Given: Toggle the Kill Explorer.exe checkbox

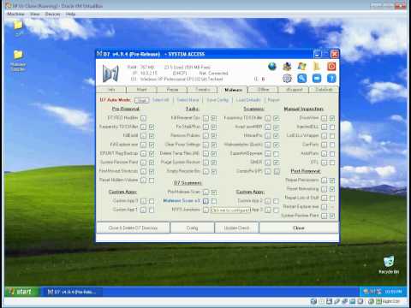Looking at the screenshot, I should pyautogui.click(x=152, y=145).
